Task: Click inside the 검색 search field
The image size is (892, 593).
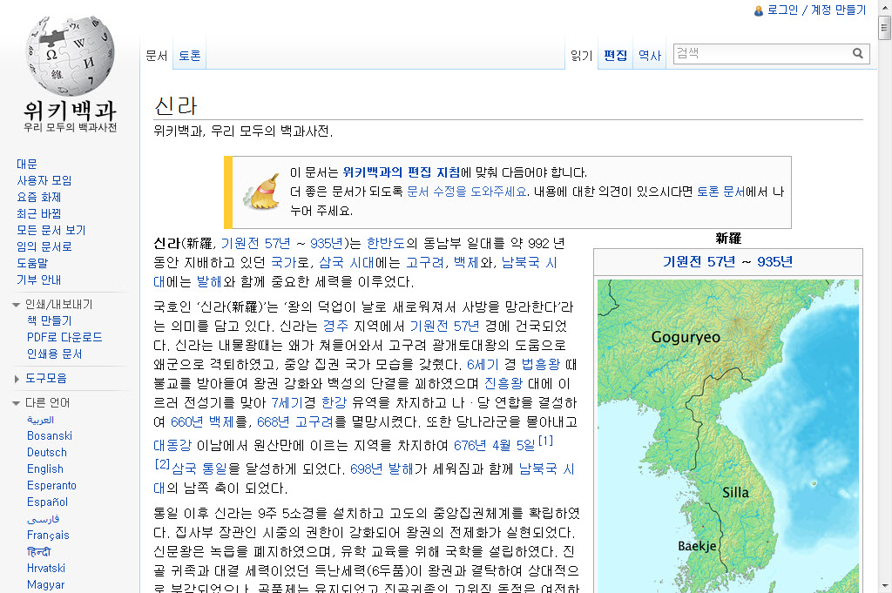Action: click(x=760, y=54)
